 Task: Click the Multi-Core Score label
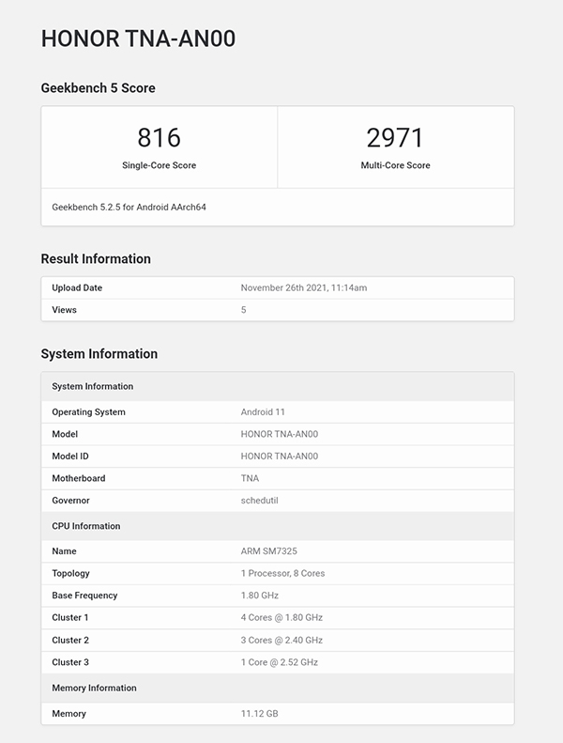(395, 165)
